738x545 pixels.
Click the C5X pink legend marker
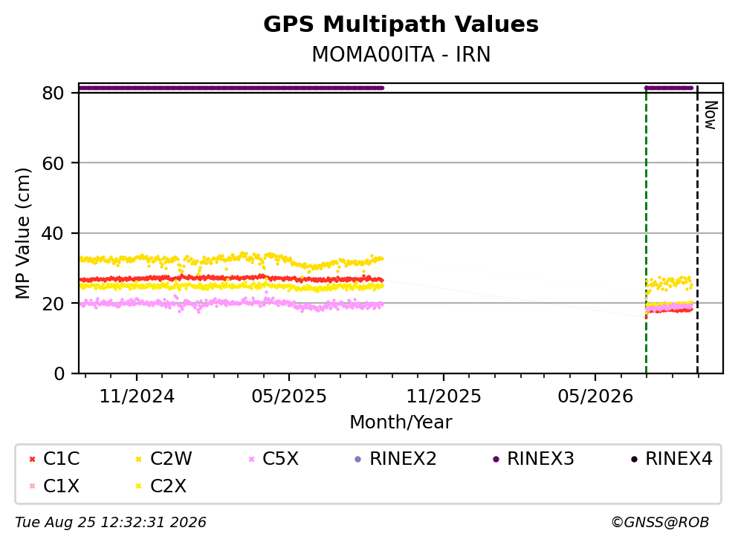click(x=251, y=459)
